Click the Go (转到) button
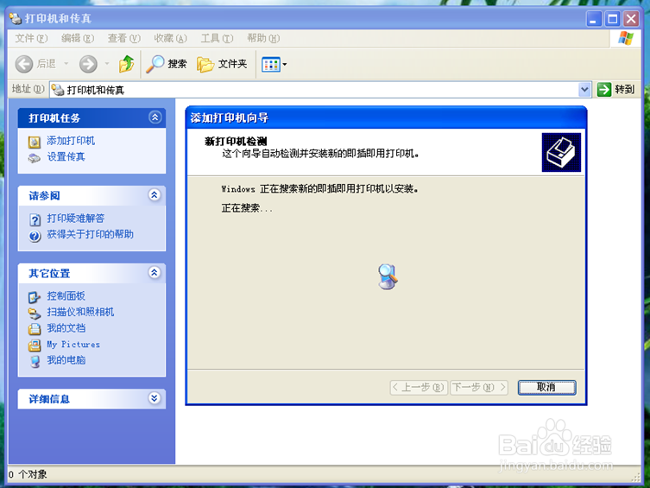The image size is (650, 488). 615,89
